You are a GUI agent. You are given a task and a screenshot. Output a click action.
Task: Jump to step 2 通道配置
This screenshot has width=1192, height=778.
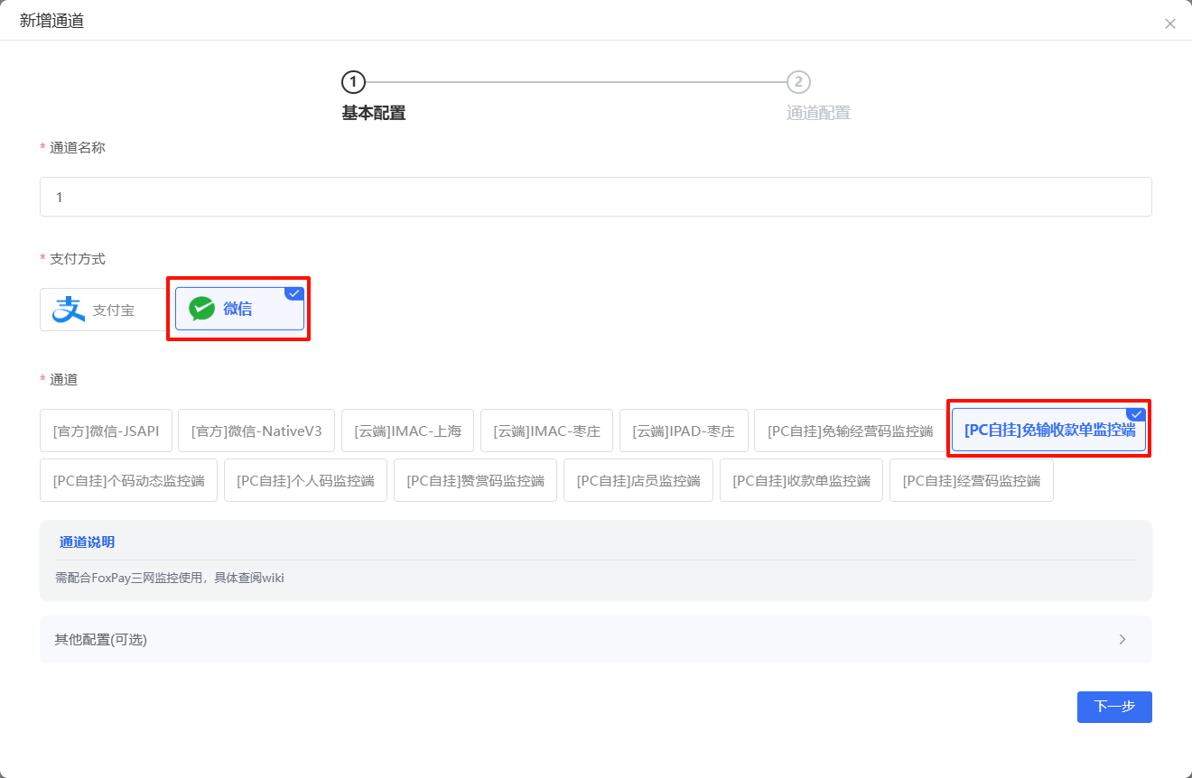(798, 83)
